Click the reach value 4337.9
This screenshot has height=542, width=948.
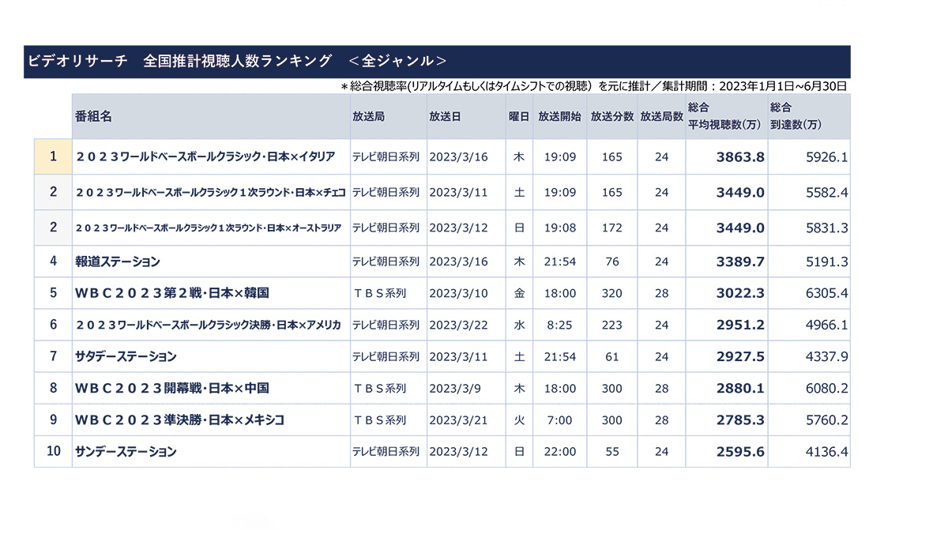(826, 357)
